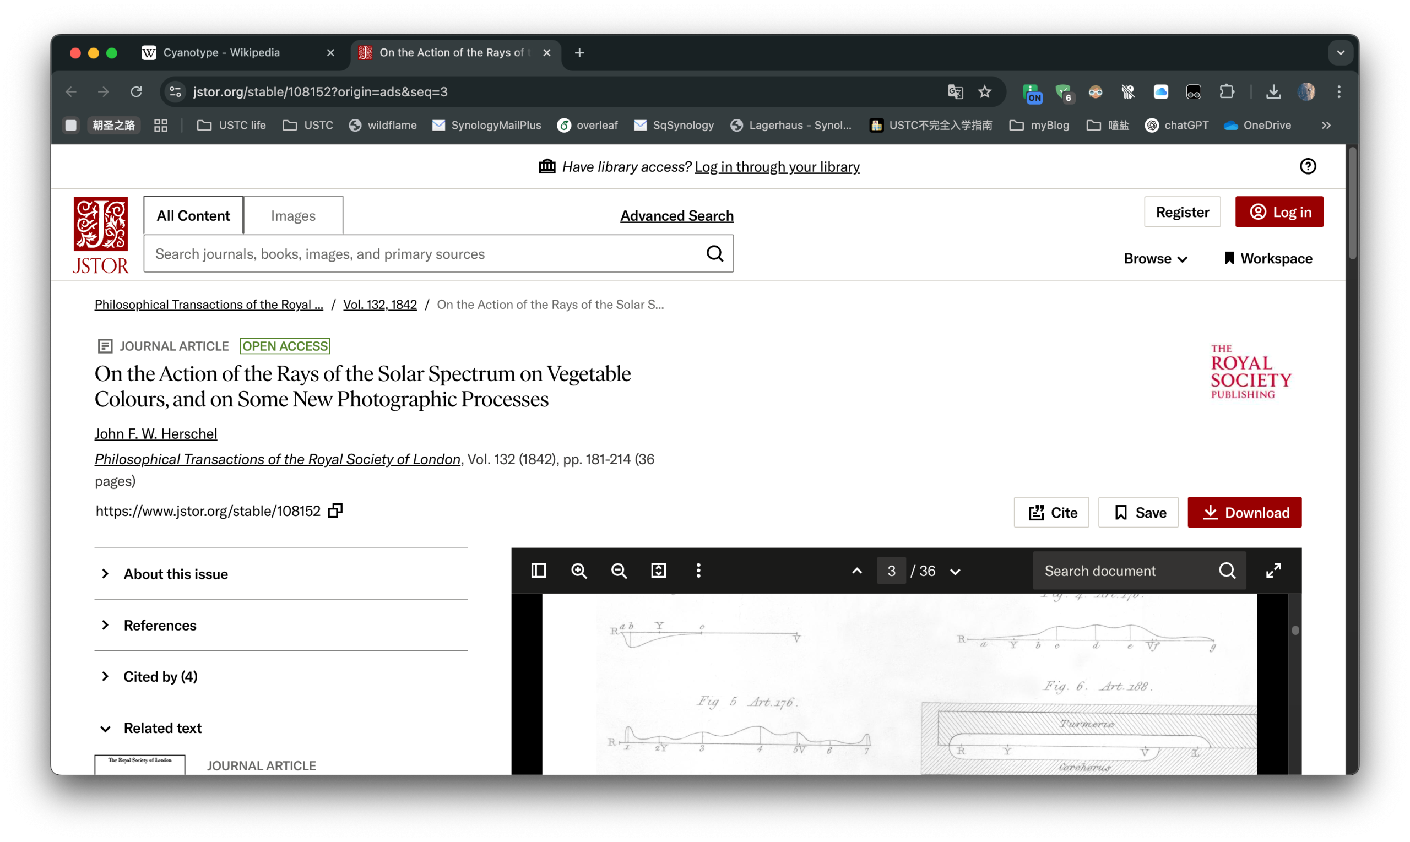Collapse the Related text section

point(281,728)
